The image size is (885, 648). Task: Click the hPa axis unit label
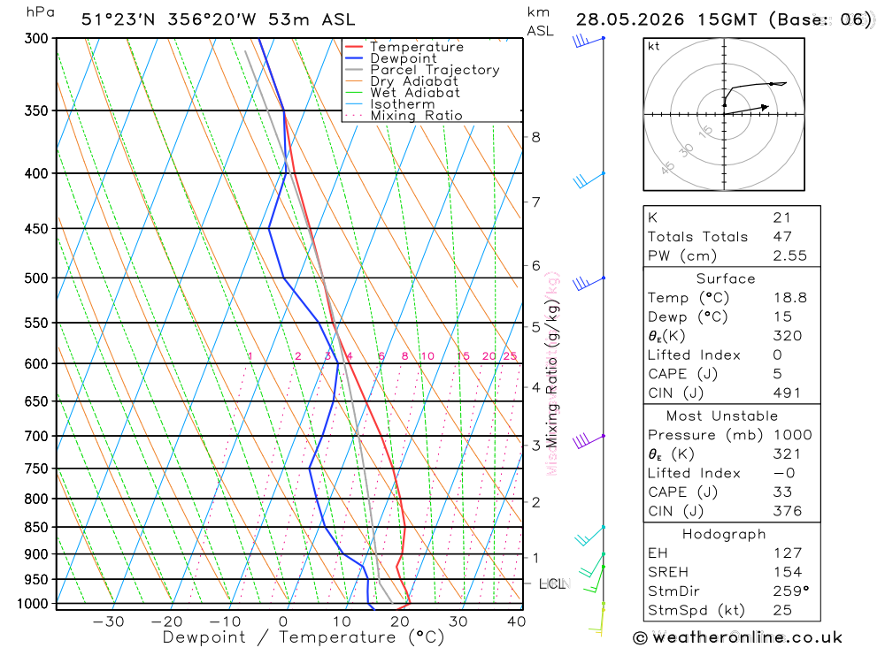(40, 12)
